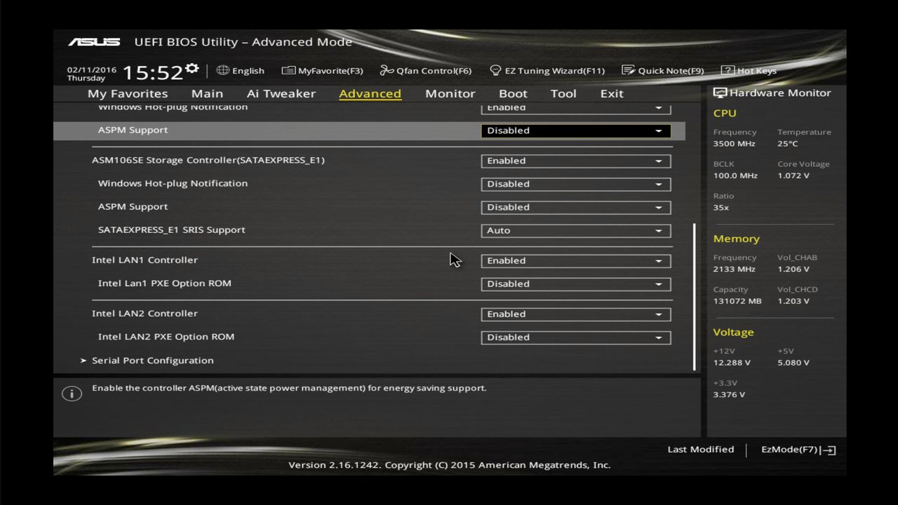The image size is (898, 505).
Task: Click the Hardware Monitor screen icon
Action: 720,93
